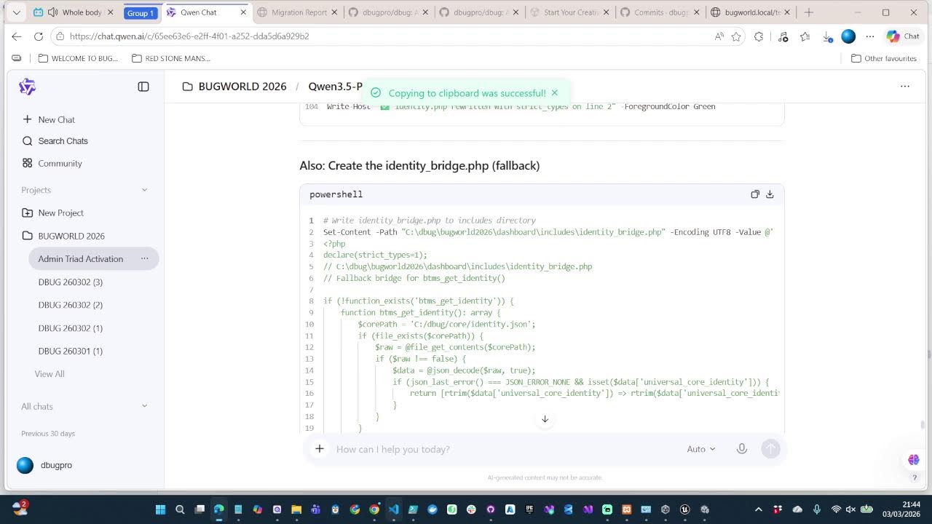Screen dimensions: 932x524
Task: Click the address bar URL
Action: (x=189, y=36)
